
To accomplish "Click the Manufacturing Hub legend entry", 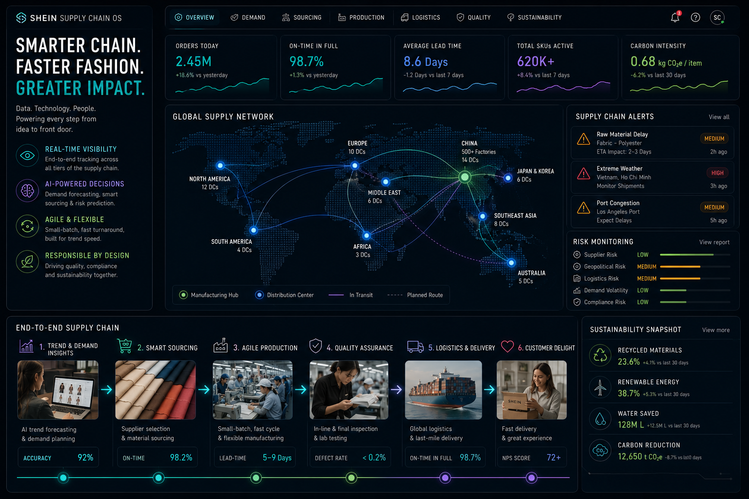I will (x=209, y=295).
